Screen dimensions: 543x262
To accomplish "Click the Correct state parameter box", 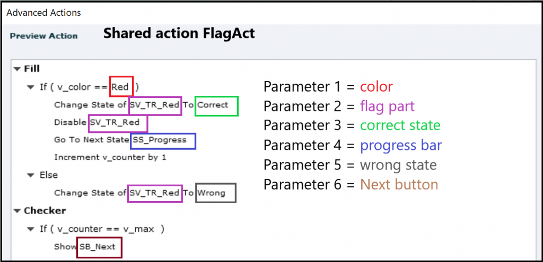I will [x=217, y=105].
